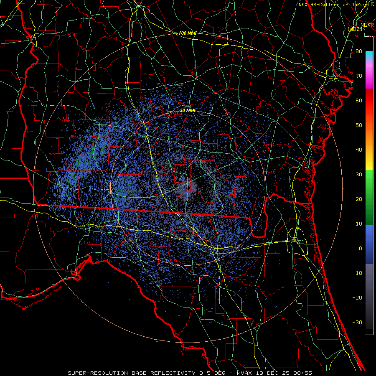
Task: Click the "50 NMI" range ring label
Action: point(188,111)
